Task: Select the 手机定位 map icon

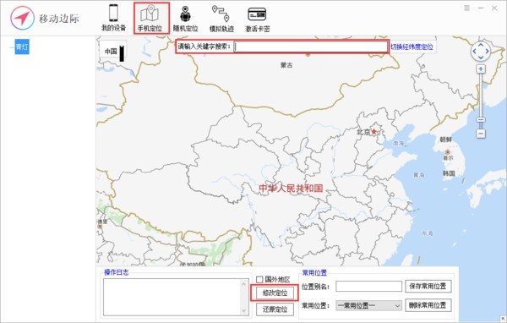Action: point(149,14)
